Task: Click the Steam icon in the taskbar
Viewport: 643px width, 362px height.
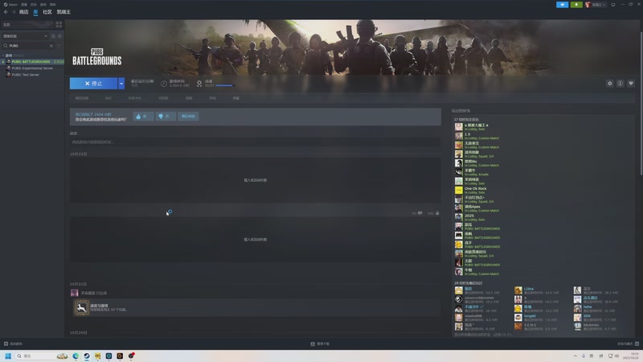Action: tap(87, 356)
